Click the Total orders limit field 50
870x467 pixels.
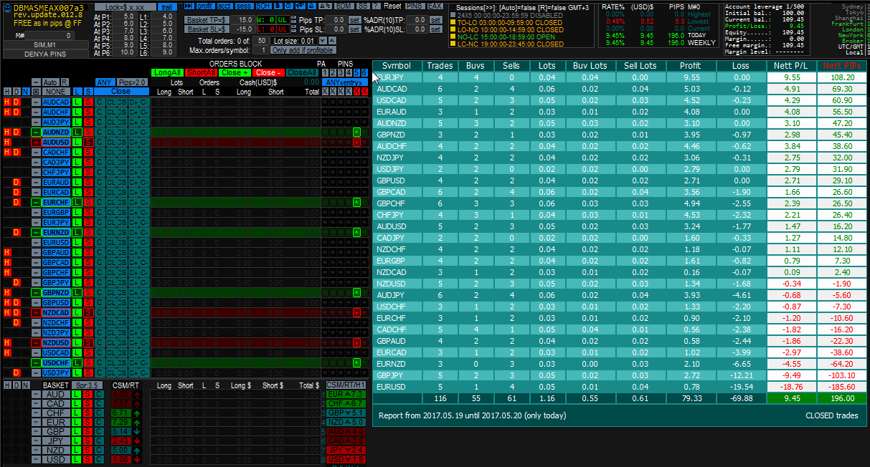261,40
